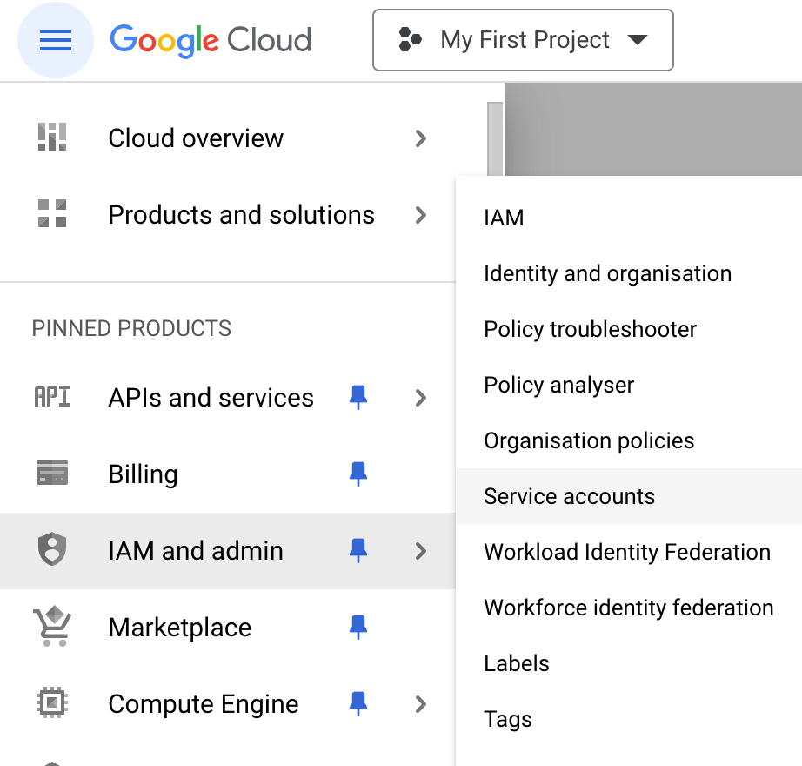Open Organisation policies page

pos(589,440)
